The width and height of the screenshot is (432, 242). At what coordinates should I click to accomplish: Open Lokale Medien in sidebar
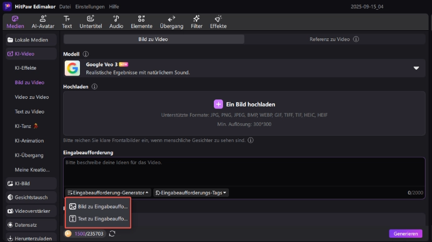[31, 40]
